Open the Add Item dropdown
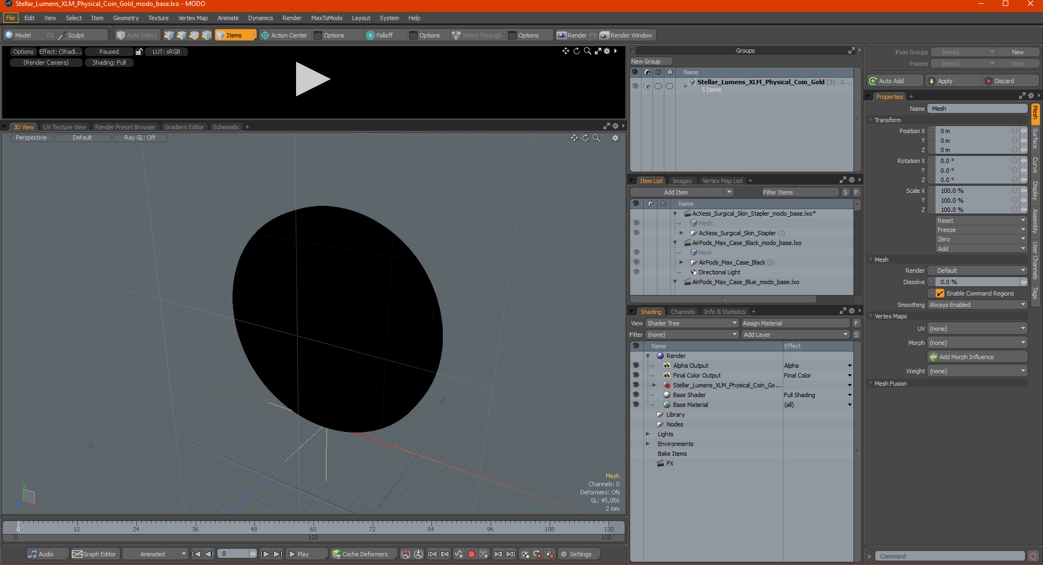This screenshot has height=565, width=1043. pyautogui.click(x=682, y=192)
